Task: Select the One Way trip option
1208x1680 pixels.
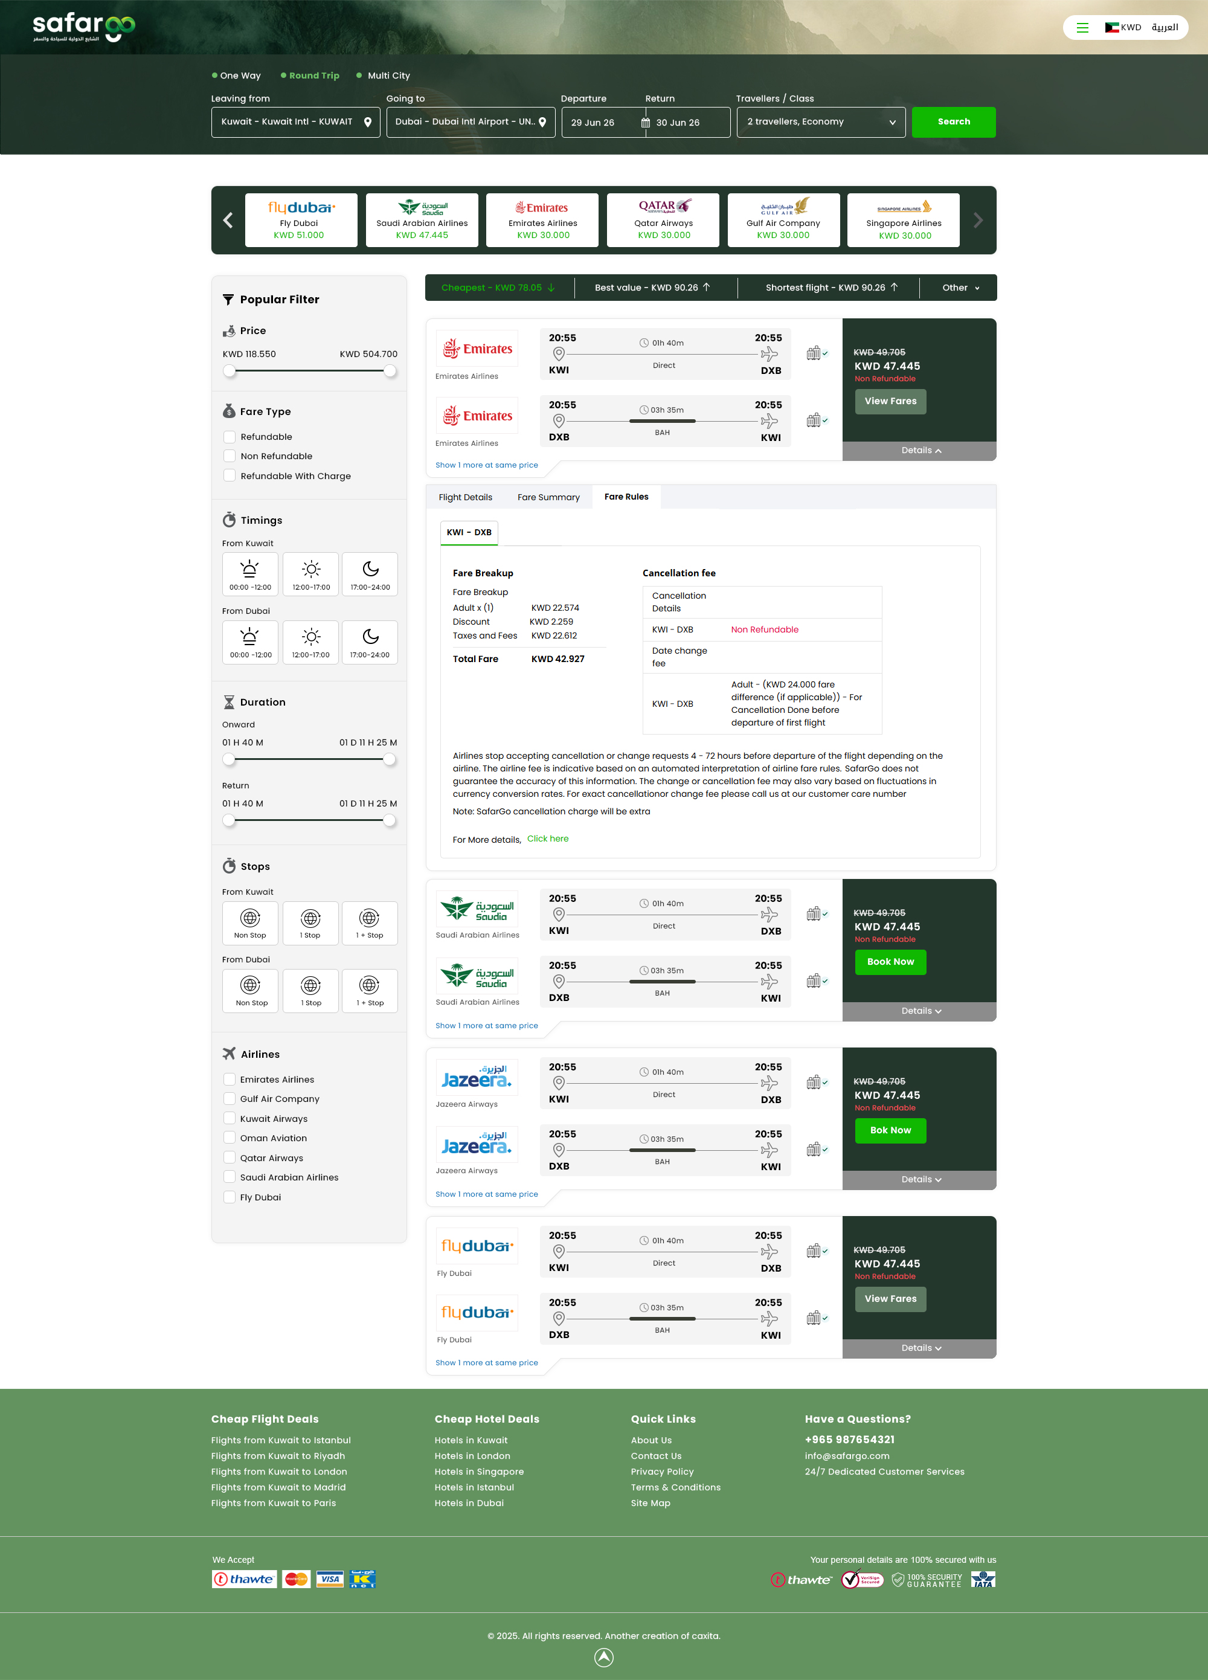Action: (236, 76)
